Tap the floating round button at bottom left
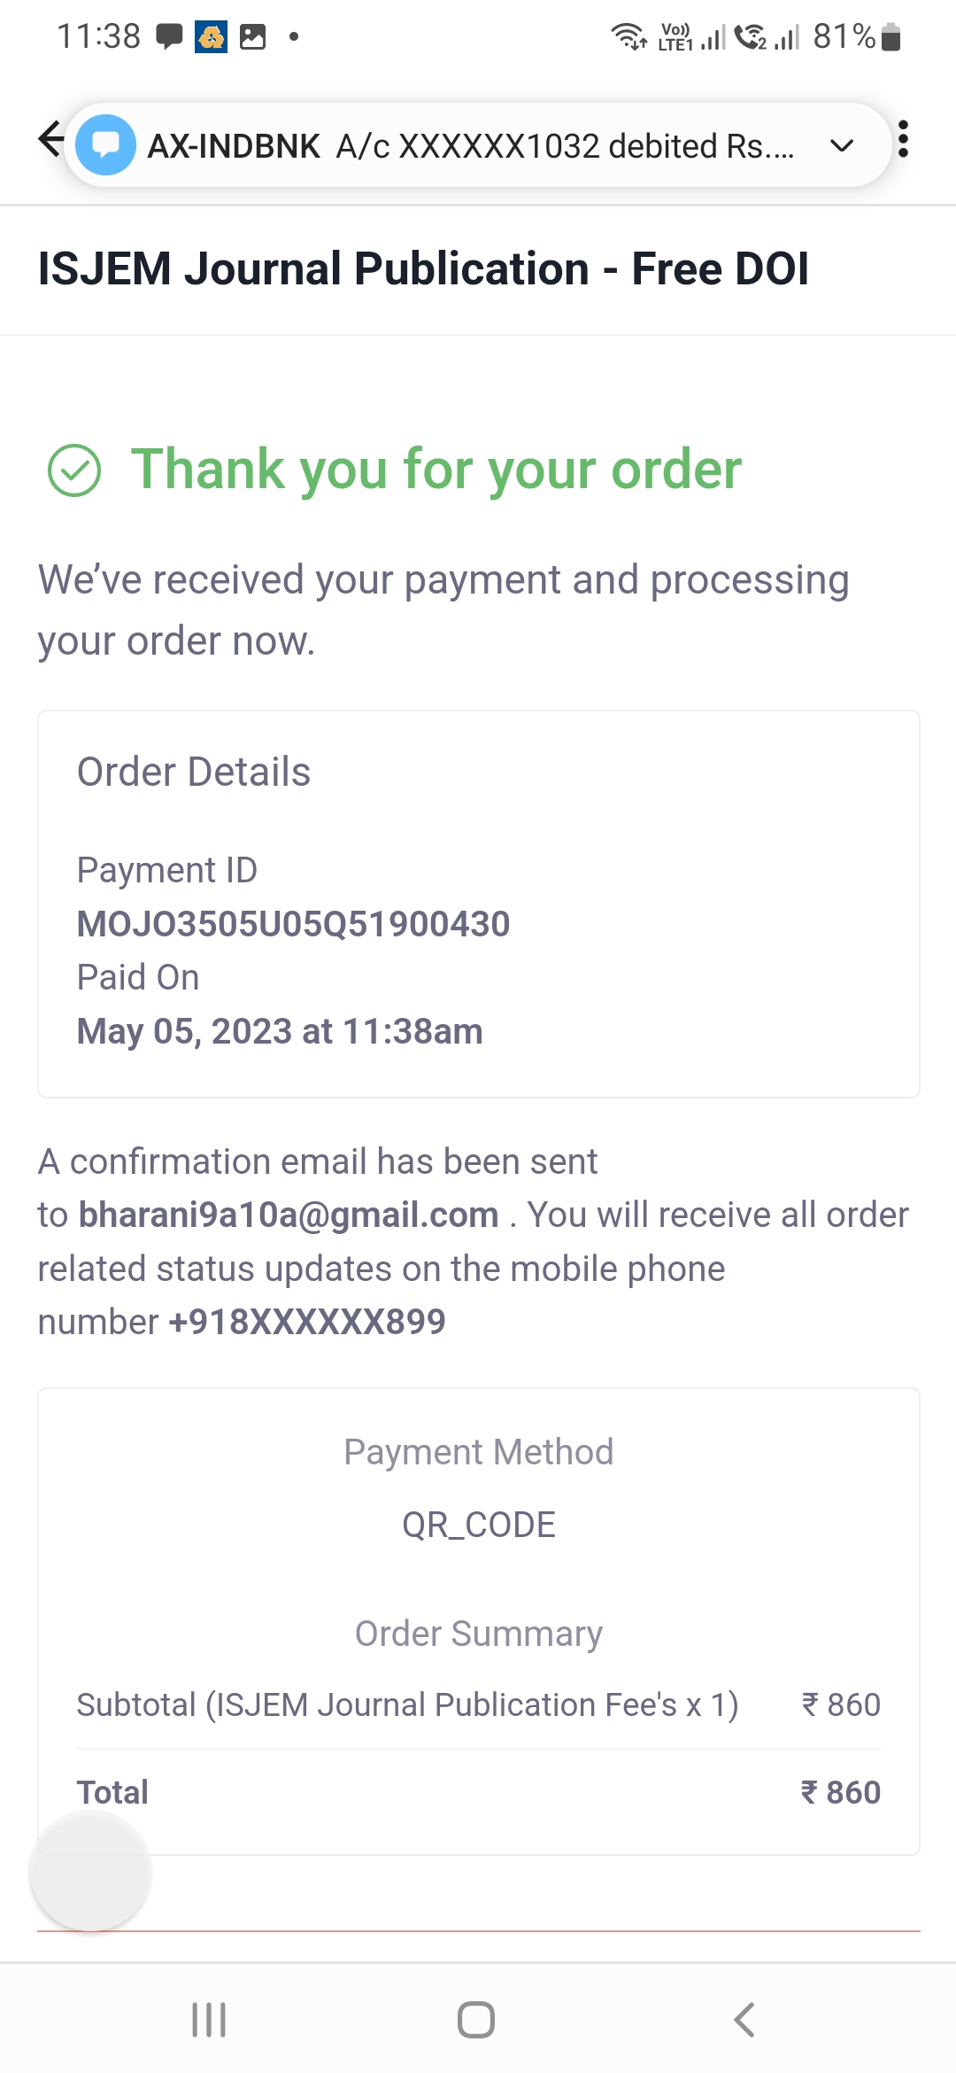 tap(90, 1871)
